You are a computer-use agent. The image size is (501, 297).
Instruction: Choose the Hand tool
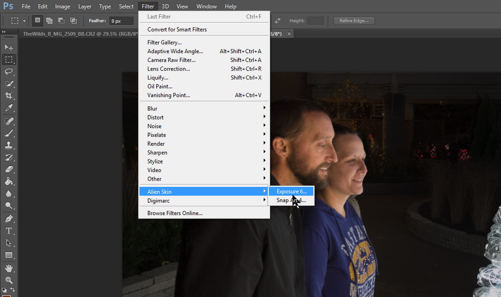[x=9, y=267]
